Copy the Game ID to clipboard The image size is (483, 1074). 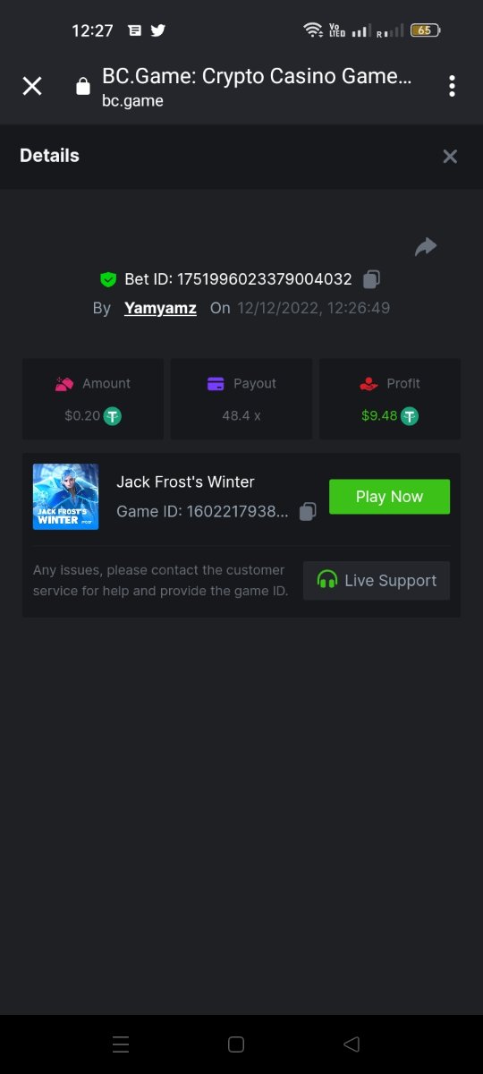308,512
